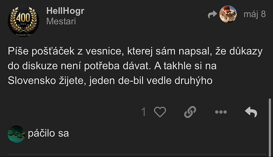Viewport: 273px width, 157px height.
Task: Reply to HellHogr's post with arrow icon
Action: [x=251, y=112]
